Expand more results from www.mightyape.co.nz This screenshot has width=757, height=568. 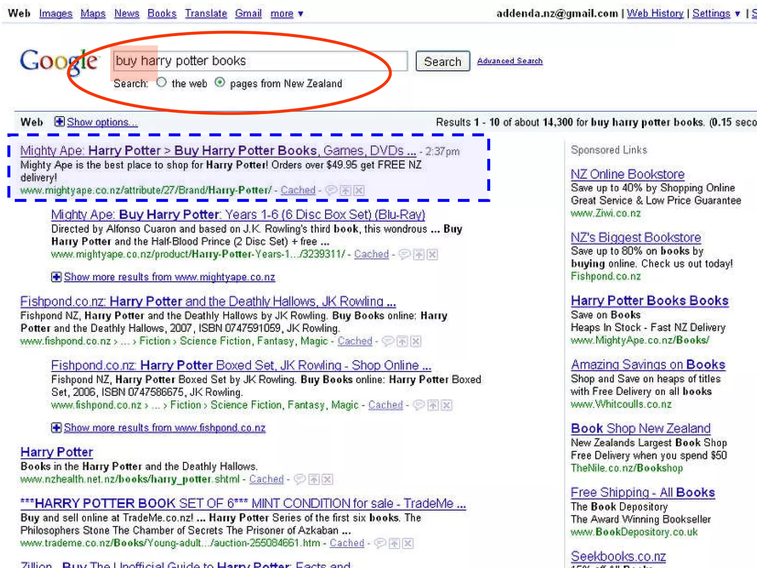point(56,277)
